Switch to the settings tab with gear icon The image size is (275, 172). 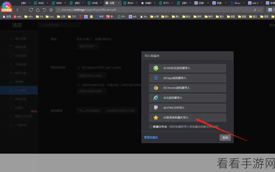112,3
